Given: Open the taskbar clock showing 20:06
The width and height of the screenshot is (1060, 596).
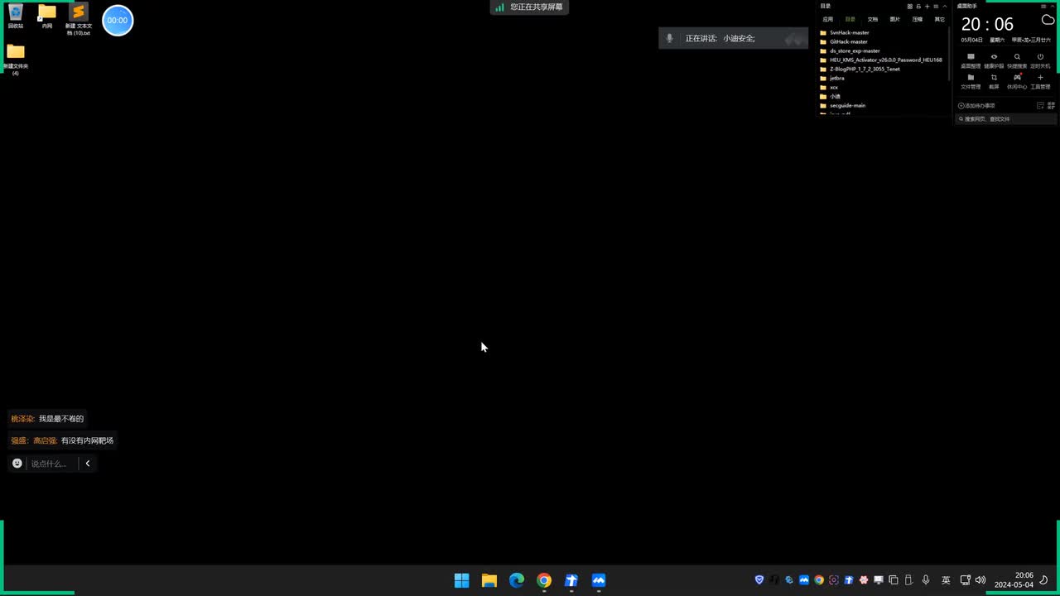Looking at the screenshot, I should (1014, 580).
